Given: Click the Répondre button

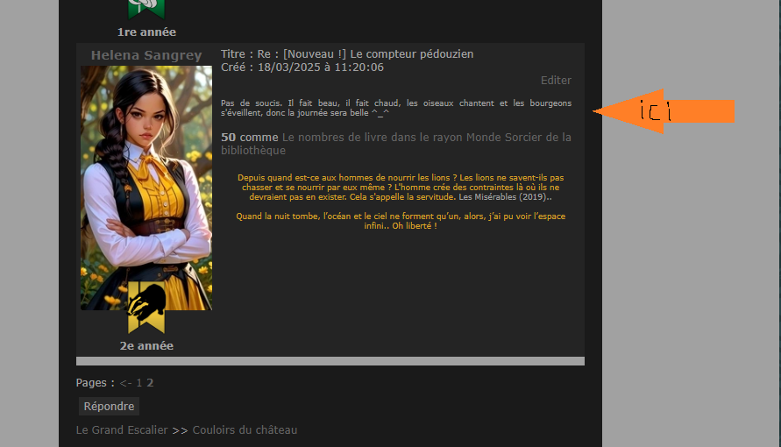Looking at the screenshot, I should (x=109, y=406).
